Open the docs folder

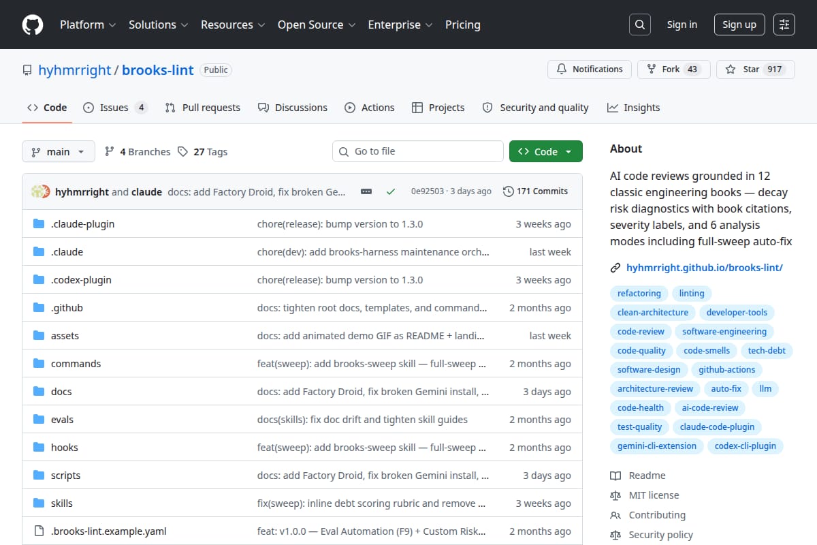tap(61, 392)
